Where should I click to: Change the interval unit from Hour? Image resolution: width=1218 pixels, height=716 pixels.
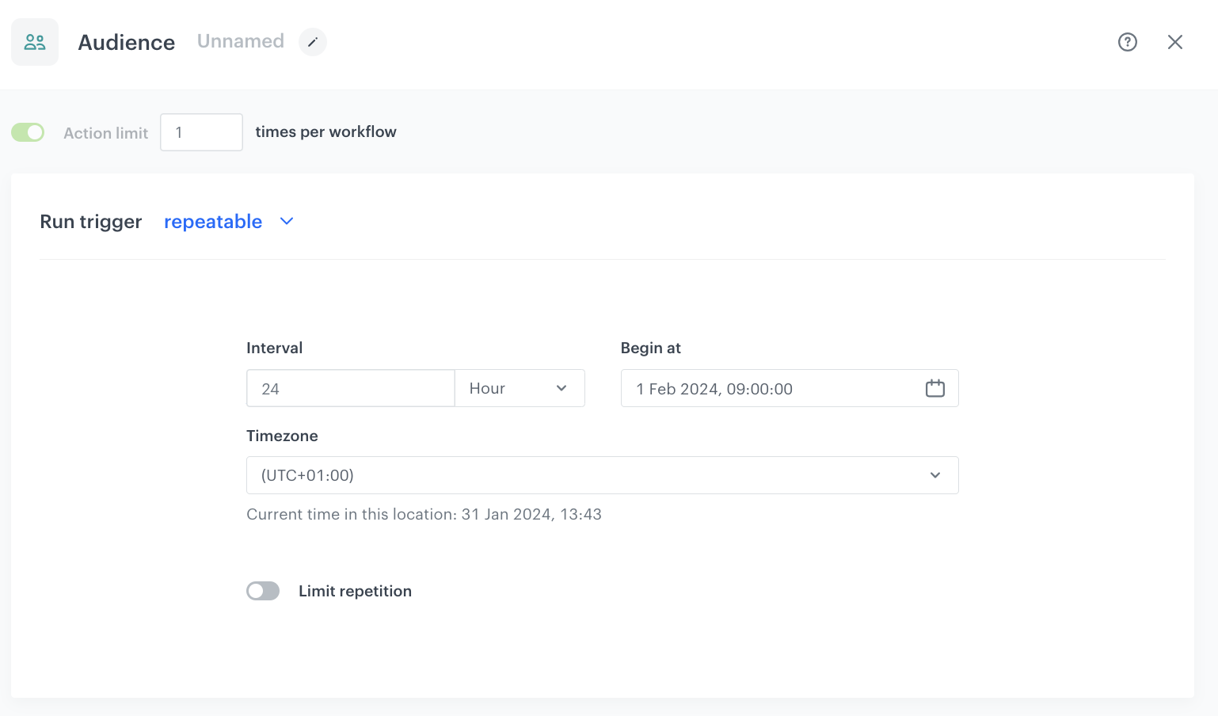coord(519,388)
